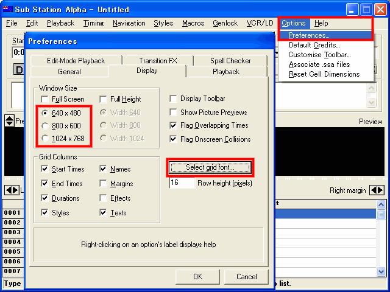This screenshot has width=390, height=292.
Task: Enable the Full Screen checkbox
Action: (x=44, y=99)
